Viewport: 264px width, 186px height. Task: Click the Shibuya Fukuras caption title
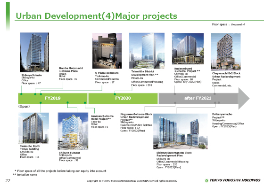(x=70, y=153)
